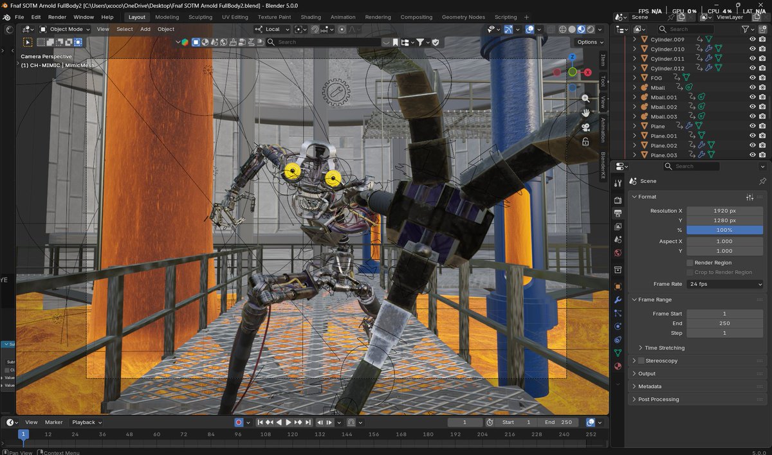This screenshot has height=455, width=772.
Task: Toggle viewport overlays button
Action: 530,29
